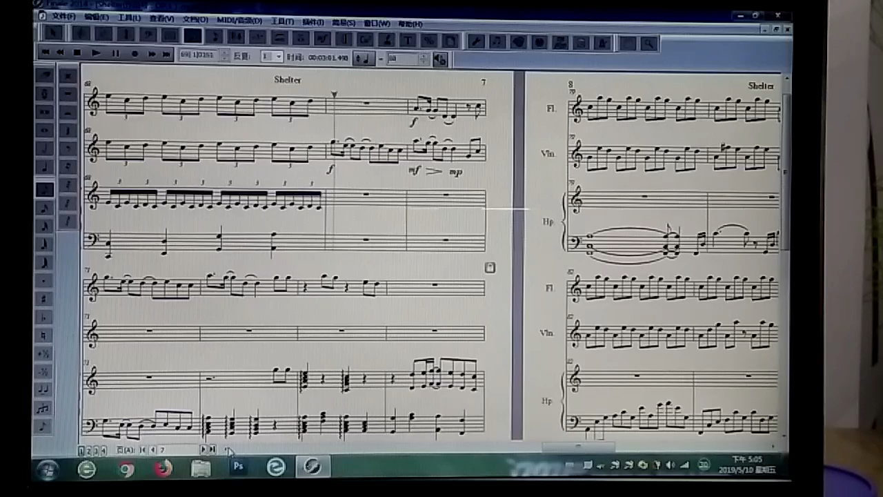
Task: Open the 插件 plug-ins menu
Action: 313,22
